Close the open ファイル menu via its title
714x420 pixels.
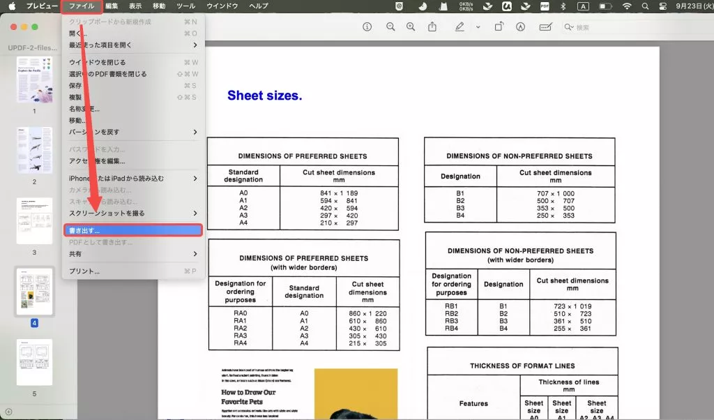click(82, 6)
